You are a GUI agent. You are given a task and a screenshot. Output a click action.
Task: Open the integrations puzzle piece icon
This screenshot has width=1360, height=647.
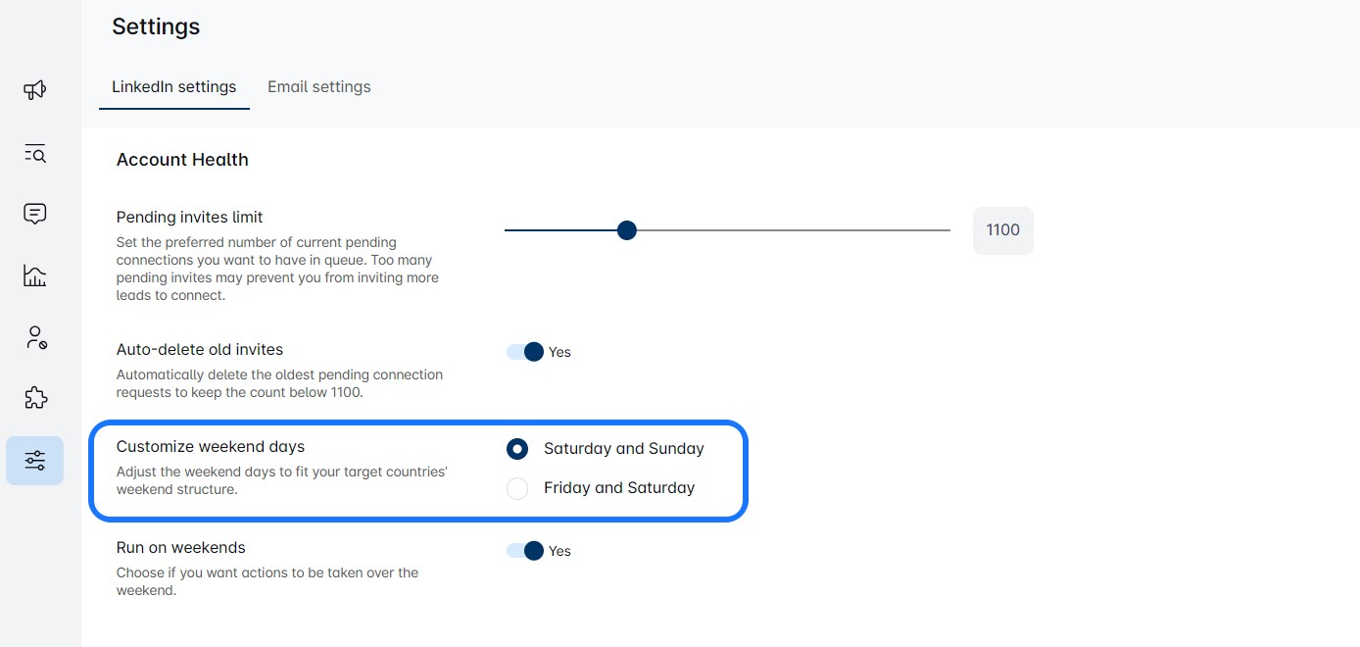(x=35, y=398)
